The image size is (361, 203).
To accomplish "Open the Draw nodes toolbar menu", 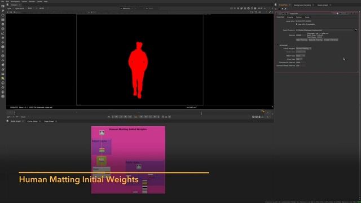I will pyautogui.click(x=3, y=11).
